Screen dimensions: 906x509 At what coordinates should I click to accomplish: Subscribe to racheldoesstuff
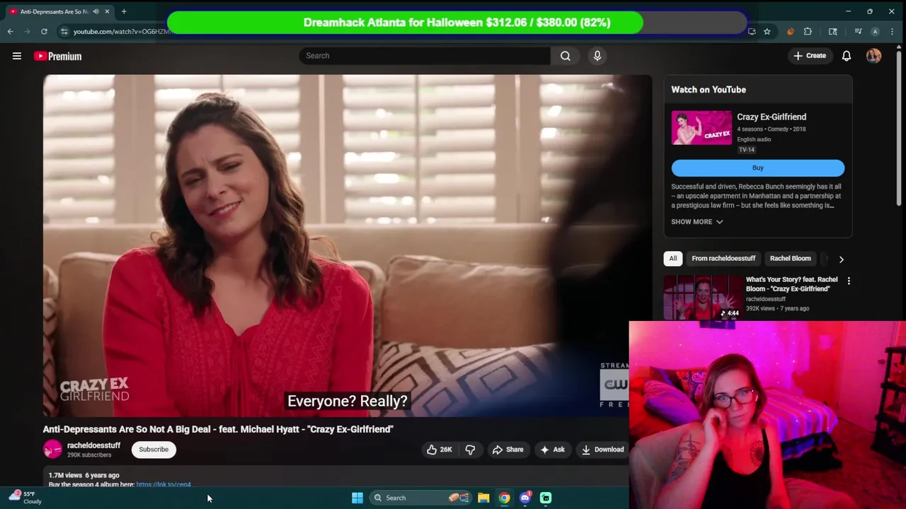pyautogui.click(x=154, y=450)
